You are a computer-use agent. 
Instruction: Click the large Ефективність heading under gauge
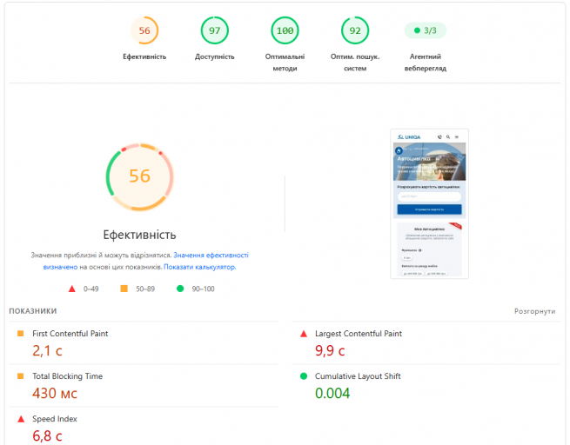139,235
